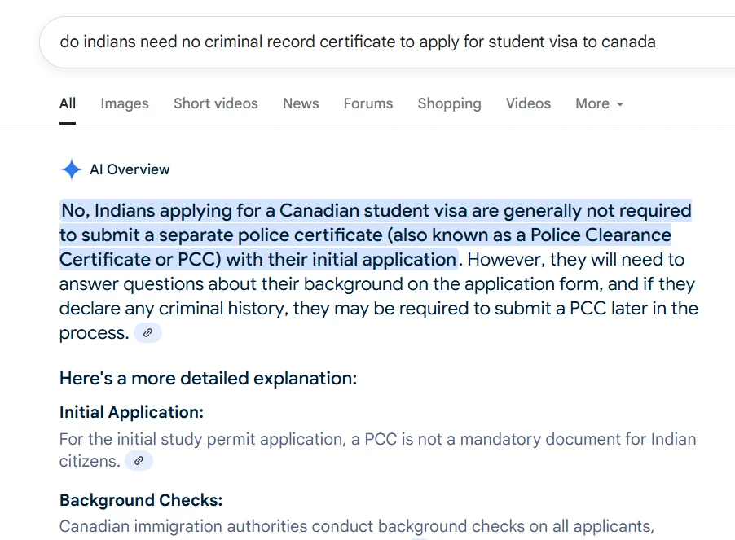Click the AI Overview sparkle icon

(x=72, y=169)
